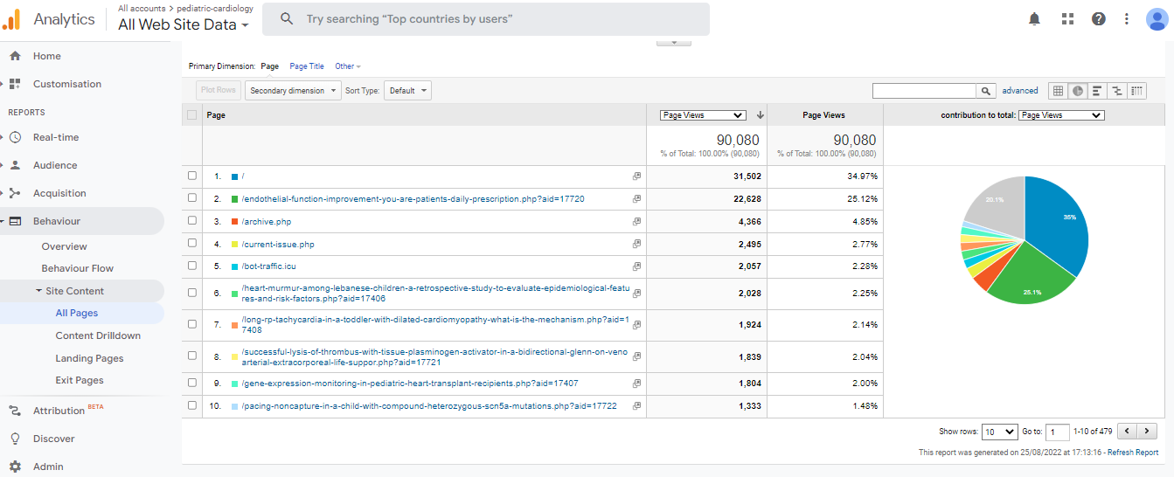Open notifications bell icon
This screenshot has width=1174, height=477.
[x=1035, y=19]
